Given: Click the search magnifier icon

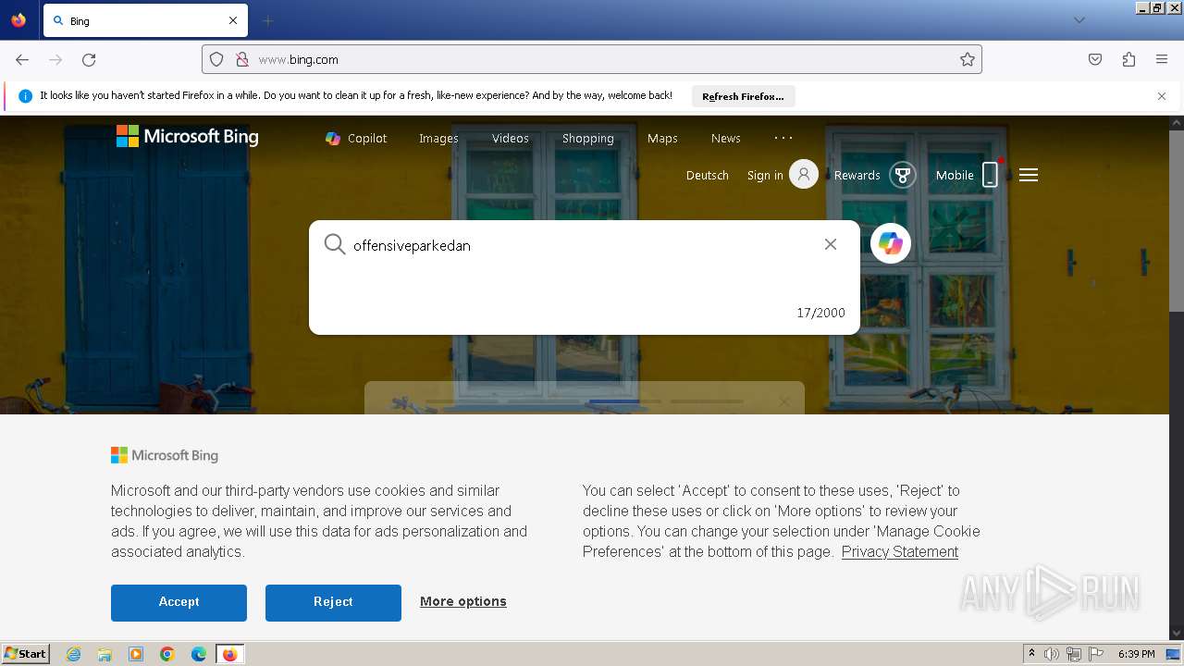Looking at the screenshot, I should [x=335, y=244].
